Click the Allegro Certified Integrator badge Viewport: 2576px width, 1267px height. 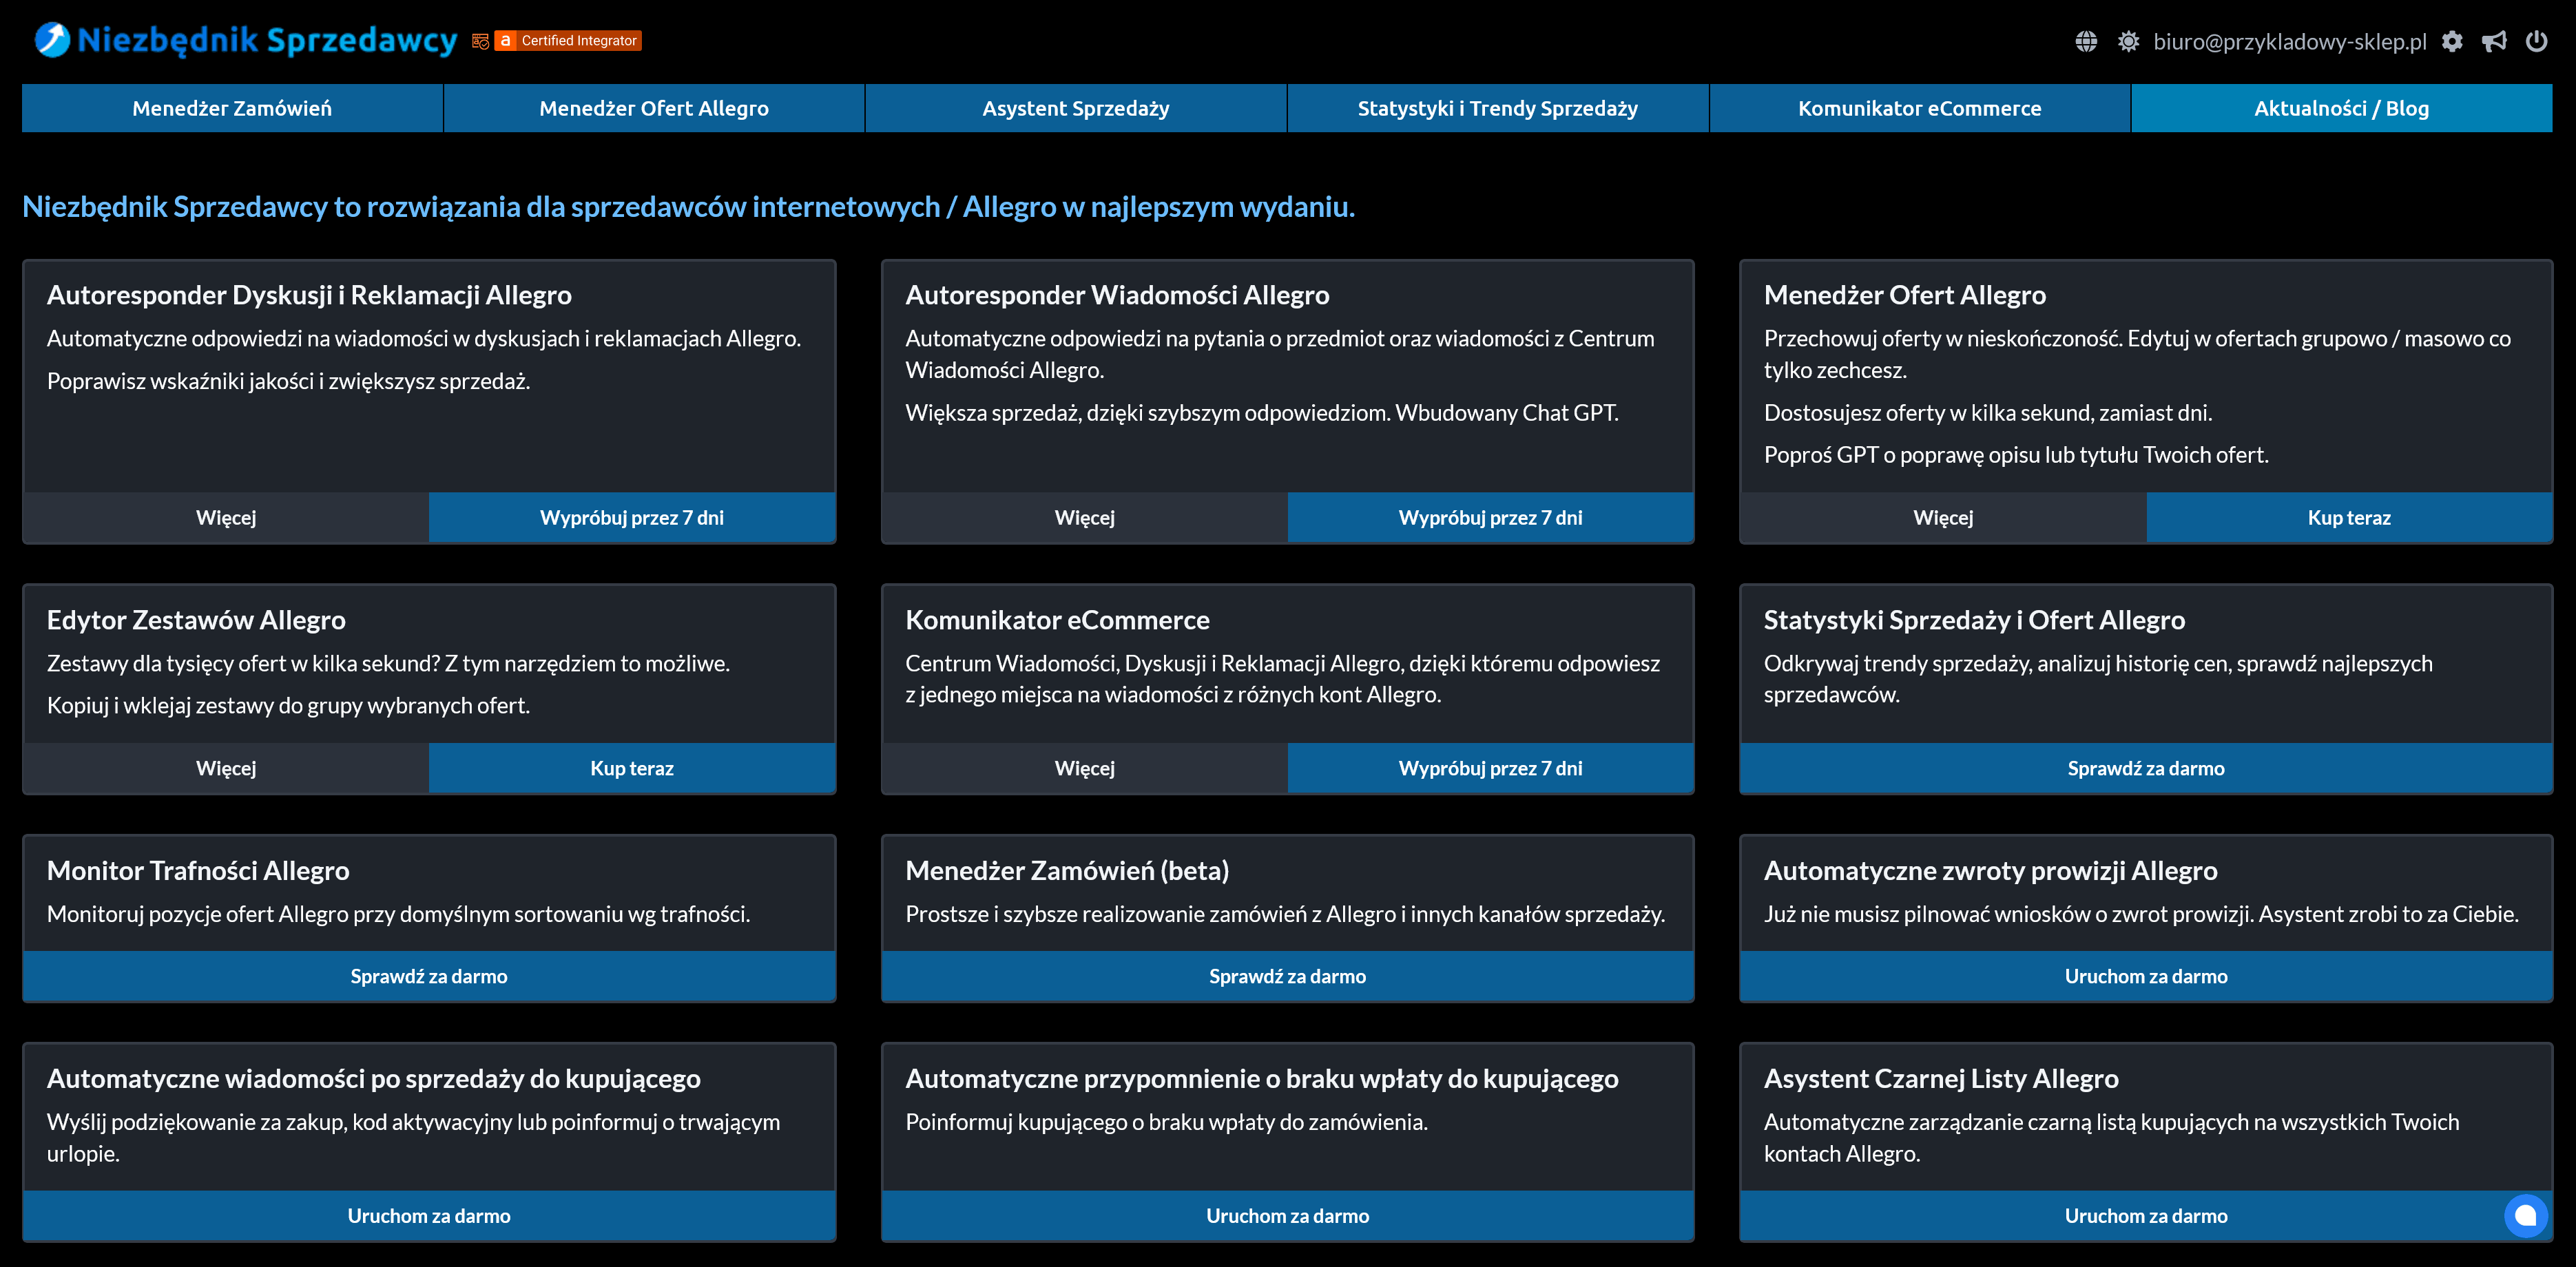[568, 41]
